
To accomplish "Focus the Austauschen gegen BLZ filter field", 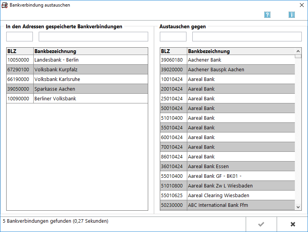I will pyautogui.click(x=173, y=36).
